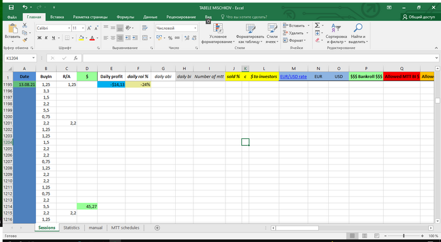Expand Найти и выделить menu
The width and height of the screenshot is (441, 242).
tap(358, 34)
